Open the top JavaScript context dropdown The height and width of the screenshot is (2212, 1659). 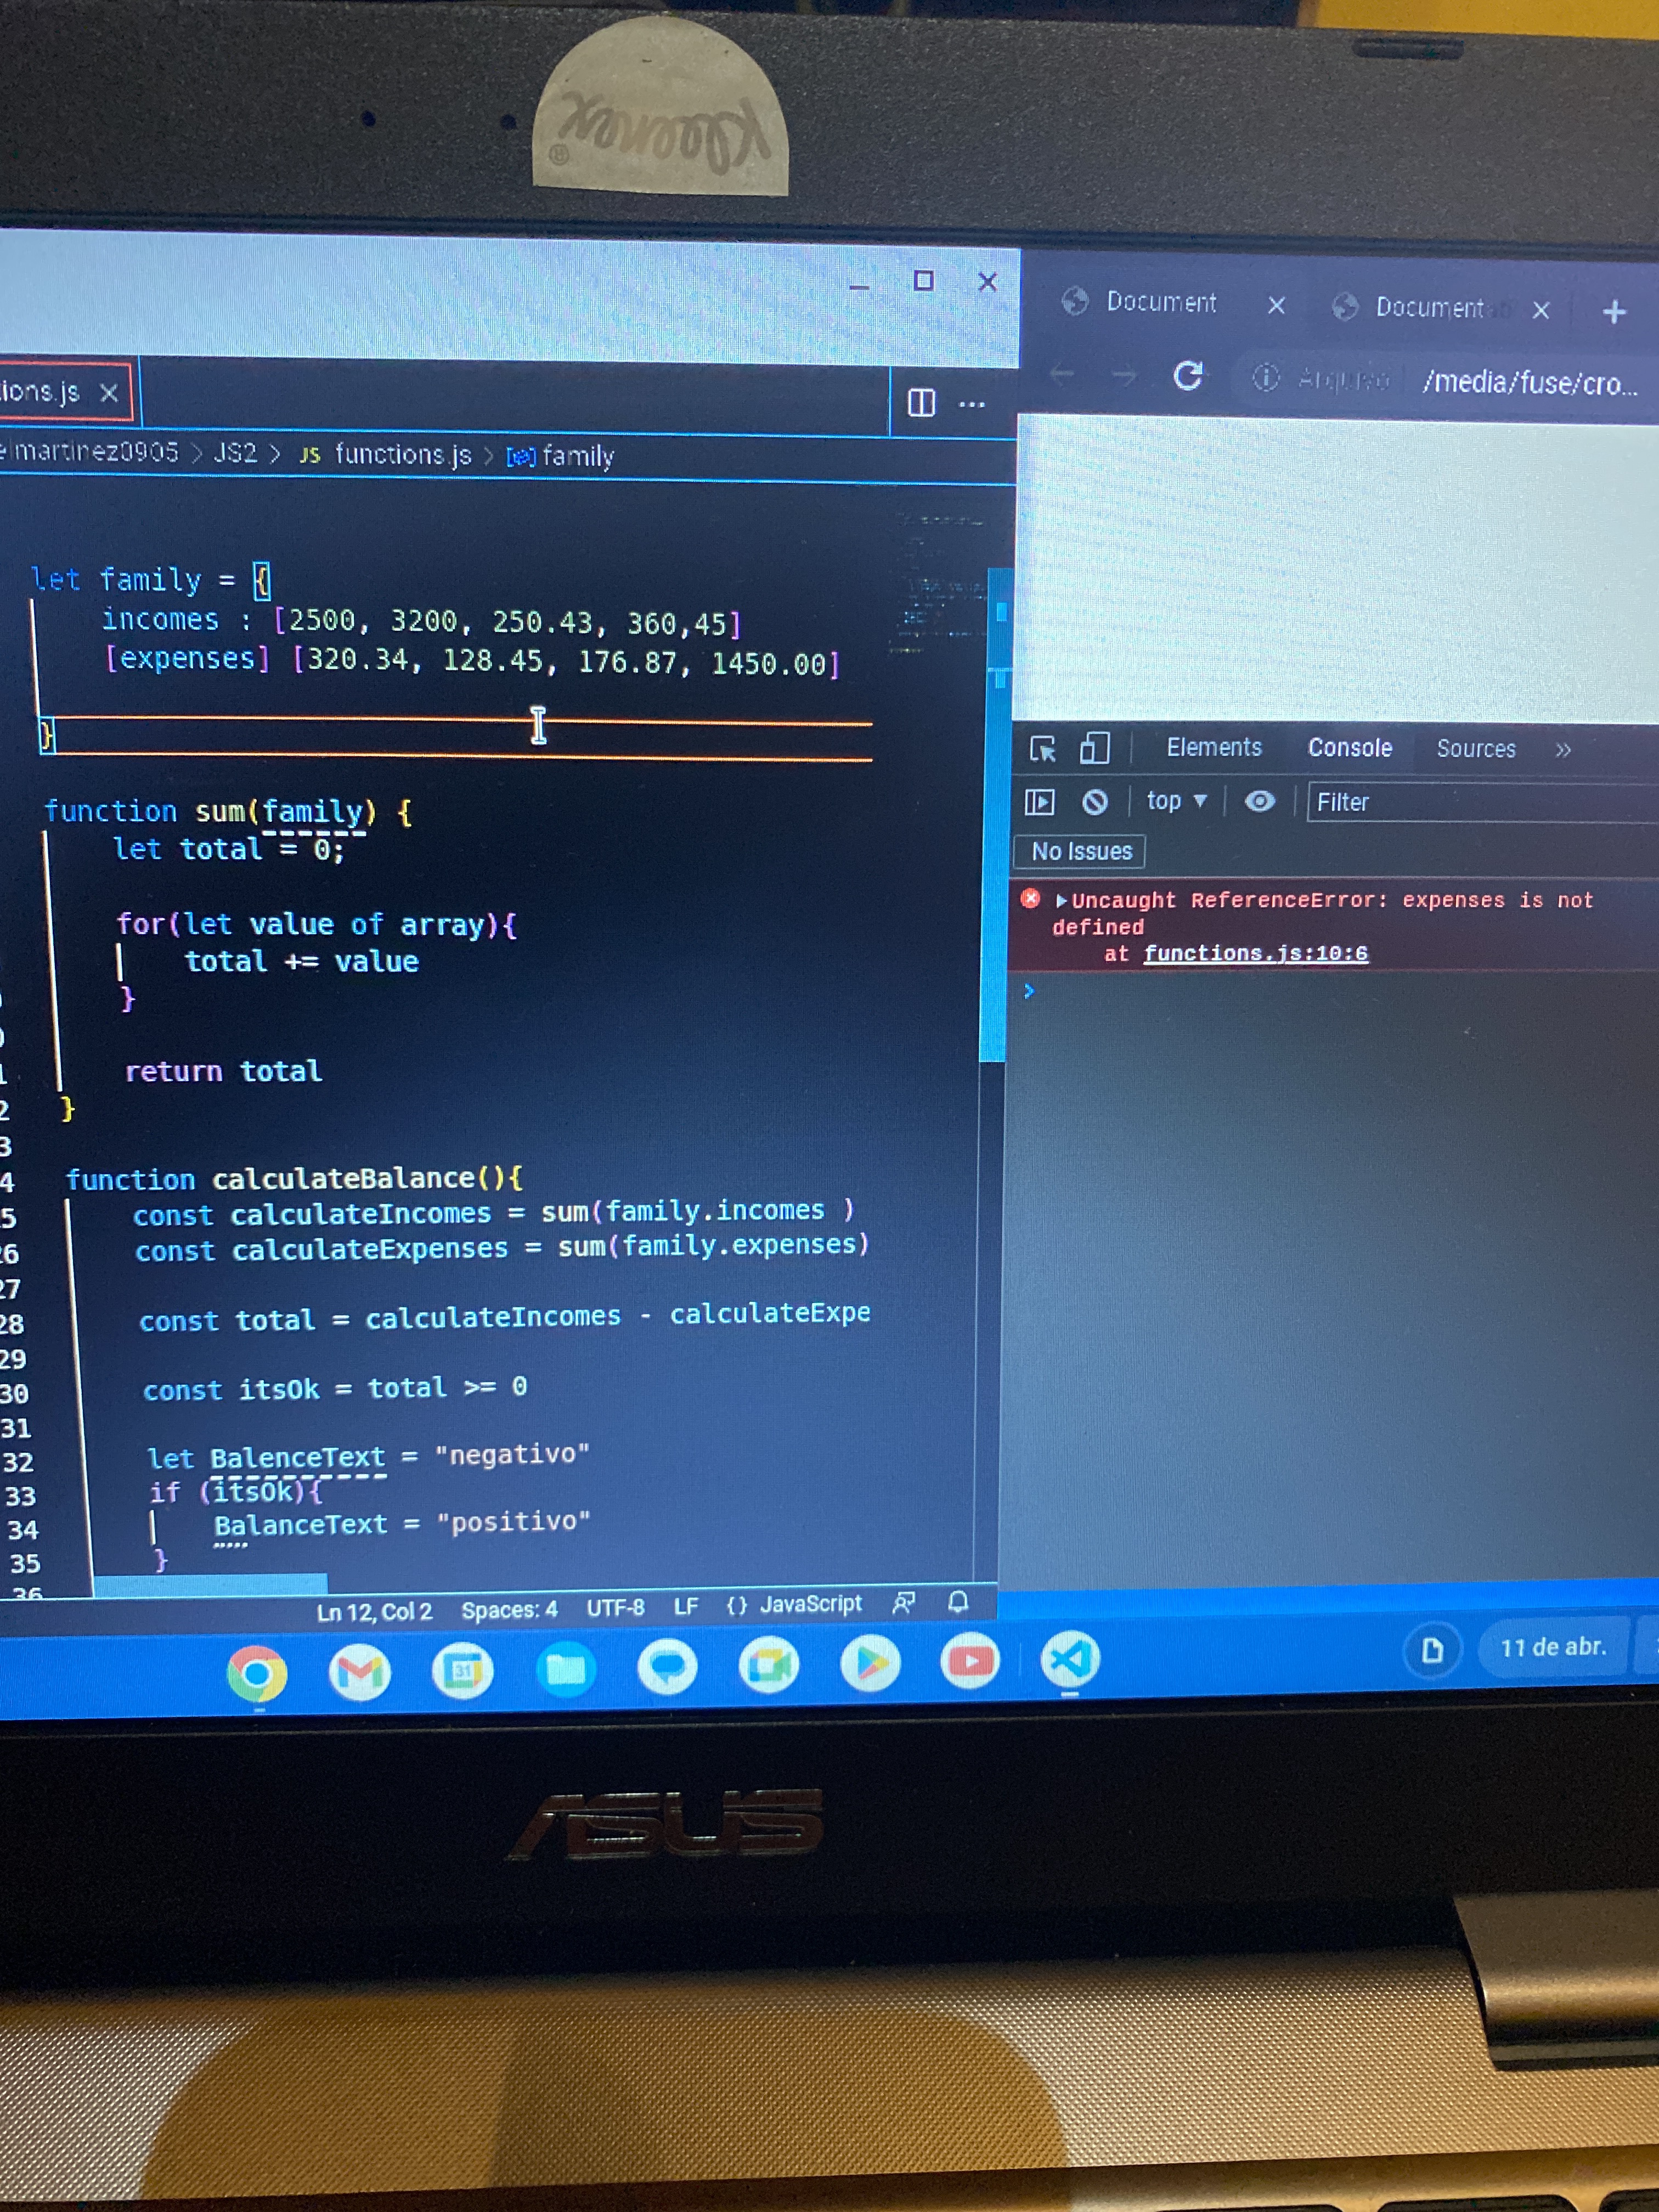coord(1177,801)
